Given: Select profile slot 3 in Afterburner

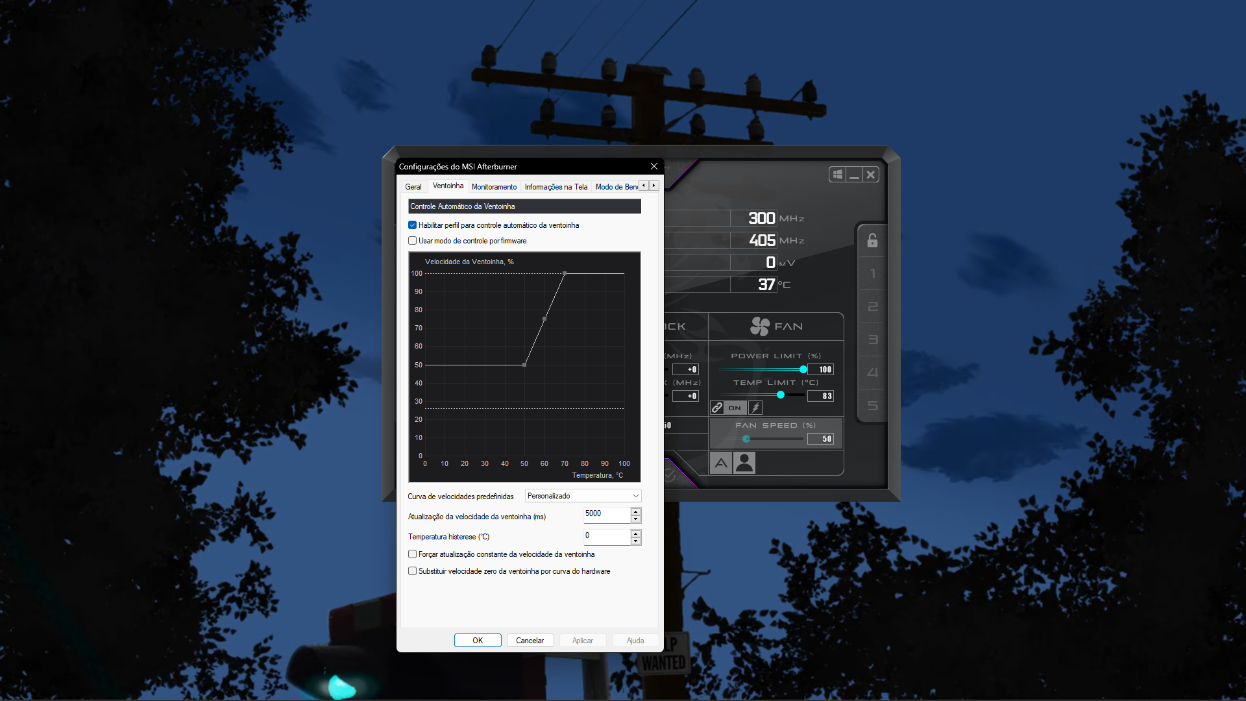Looking at the screenshot, I should pyautogui.click(x=873, y=339).
